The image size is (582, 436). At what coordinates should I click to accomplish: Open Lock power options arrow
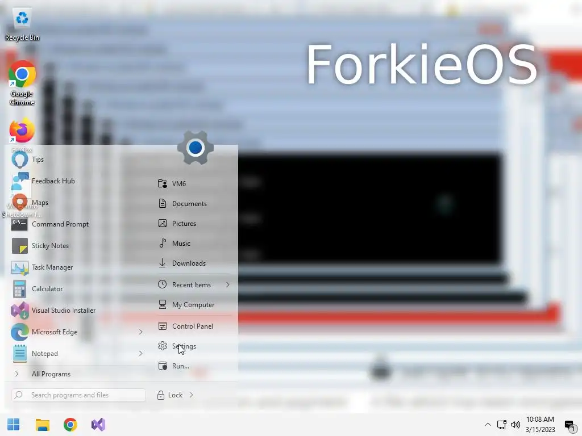coord(191,395)
